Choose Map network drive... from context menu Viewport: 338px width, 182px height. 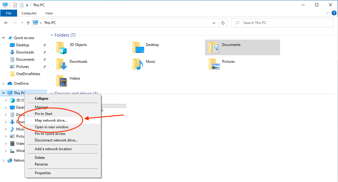pos(51,120)
